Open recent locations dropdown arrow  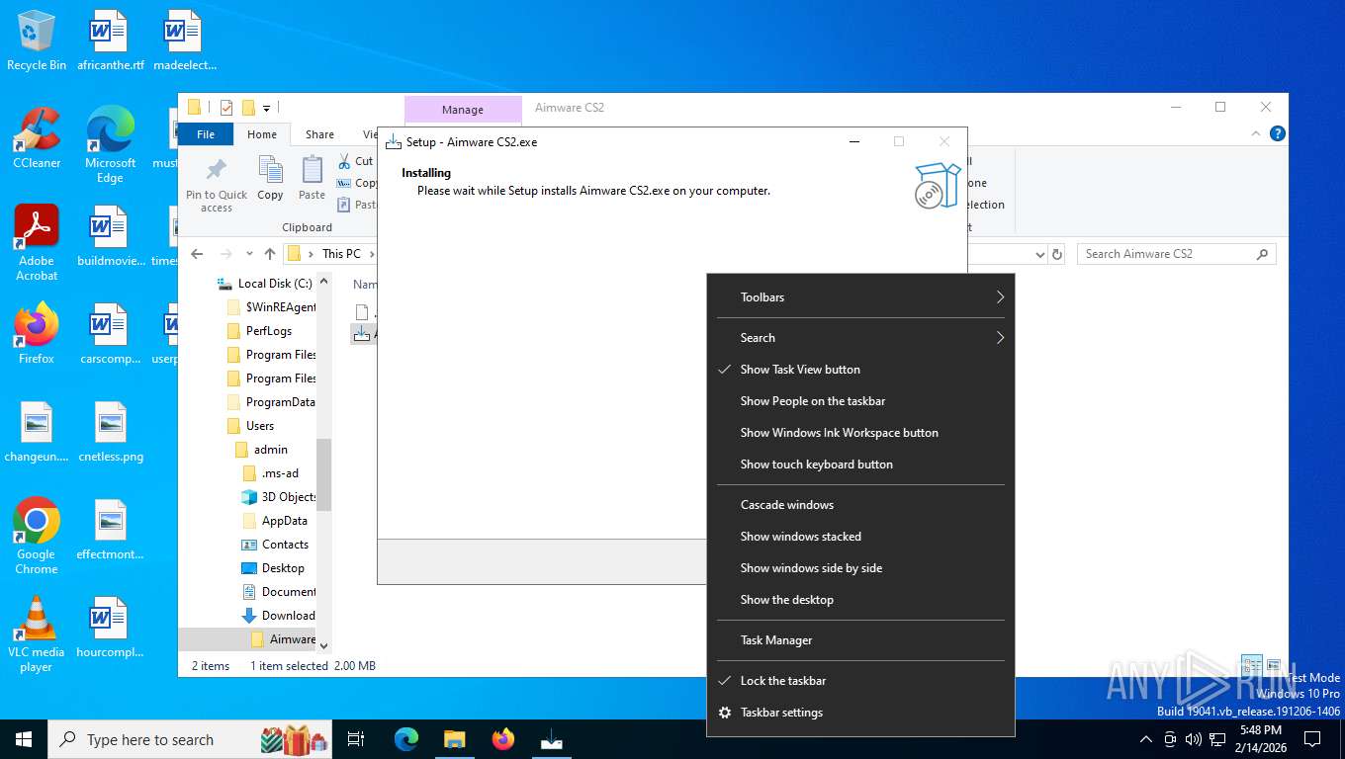247,254
